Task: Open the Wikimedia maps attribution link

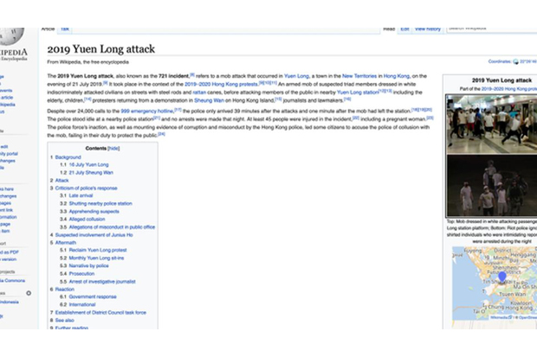Action: [500, 318]
